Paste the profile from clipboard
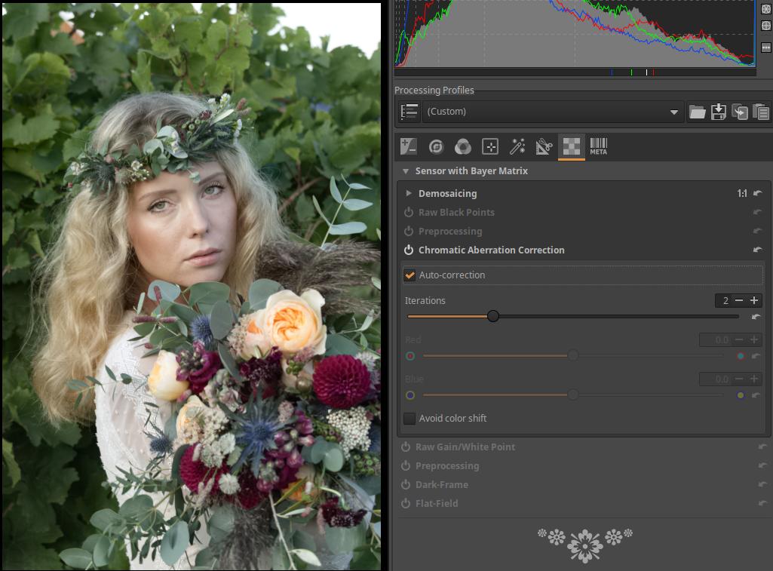Image resolution: width=773 pixels, height=571 pixels. click(760, 112)
